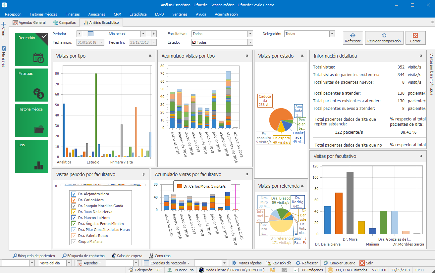Switch to the Campañas tab
Image resolution: width=435 pixels, height=273 pixels.
point(65,23)
